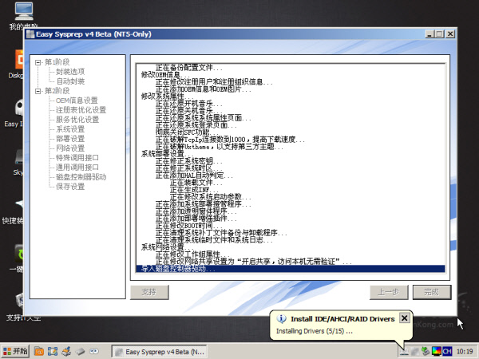Click the disk quick launch icon
Screen dimensions: 479x359
(x=80, y=351)
